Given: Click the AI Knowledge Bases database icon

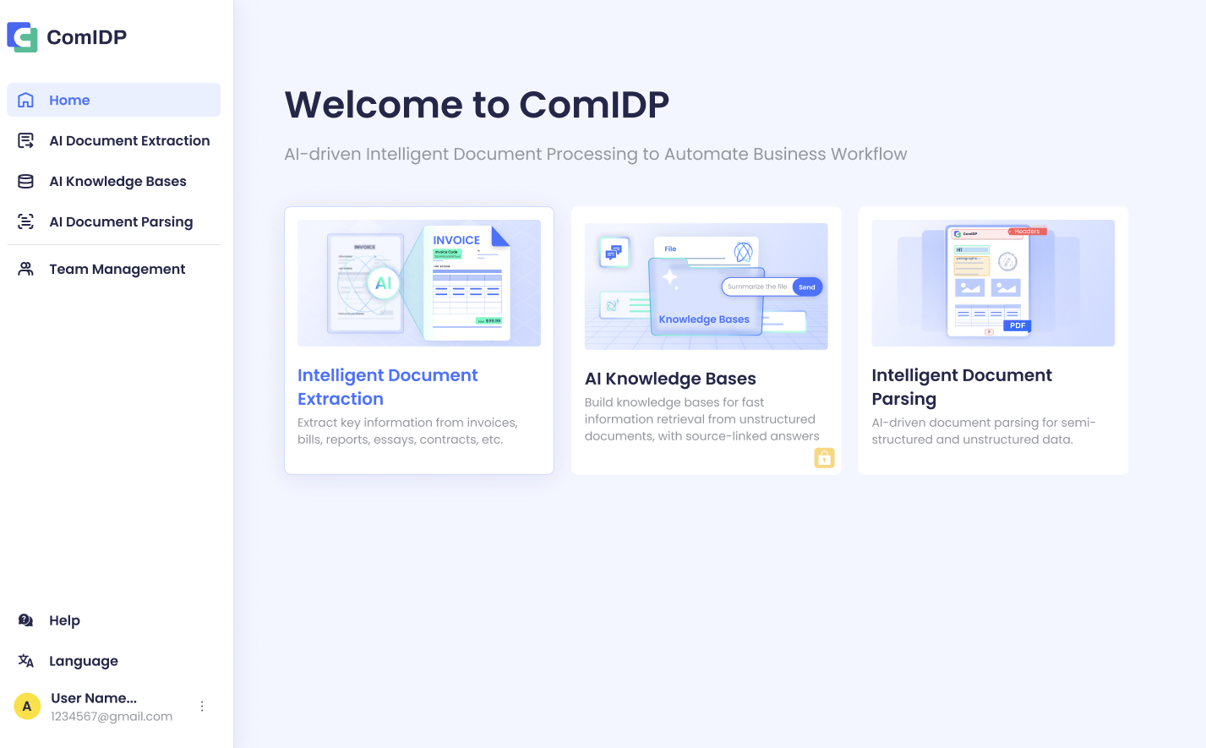Looking at the screenshot, I should pyautogui.click(x=26, y=181).
